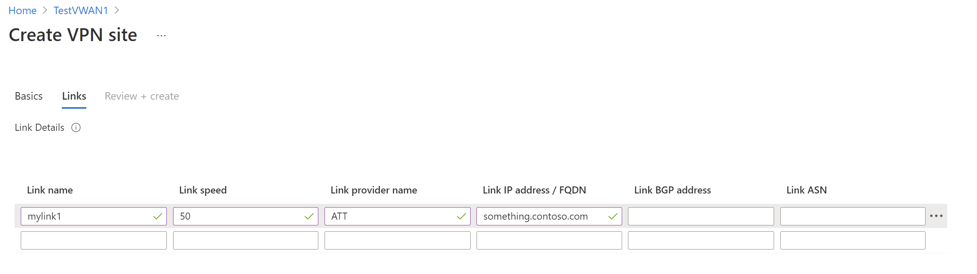Edit the Link provider name field with ATT

(x=390, y=216)
